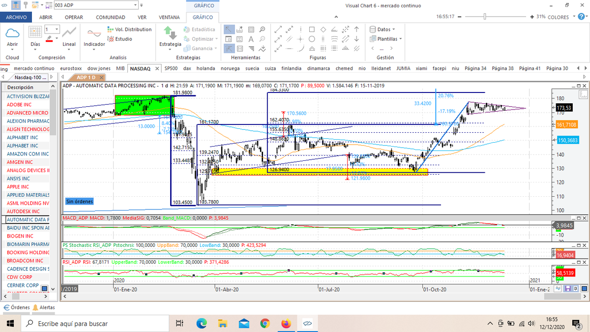
Task: Open Microsoft Edge from the taskbar
Action: coord(202,323)
